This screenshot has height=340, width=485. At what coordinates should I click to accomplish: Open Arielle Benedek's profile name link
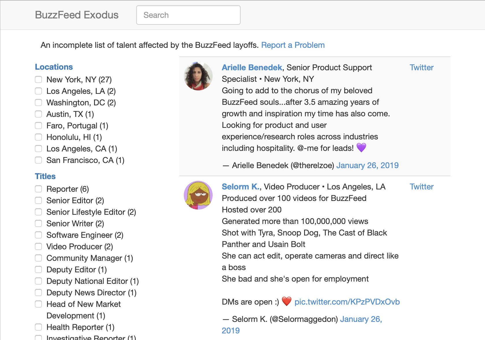coord(252,67)
